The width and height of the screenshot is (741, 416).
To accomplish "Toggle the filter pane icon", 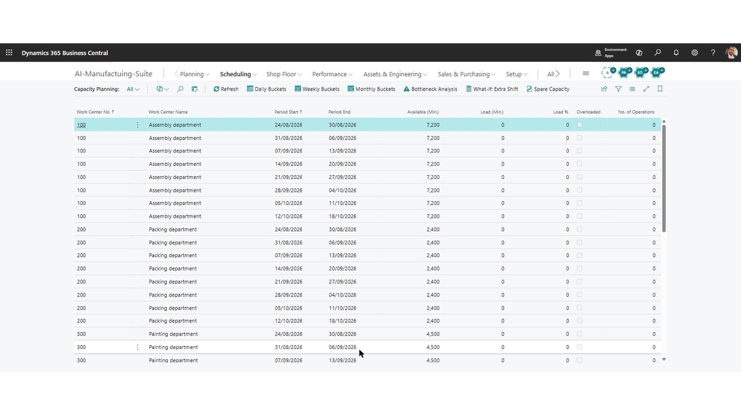I will (618, 89).
